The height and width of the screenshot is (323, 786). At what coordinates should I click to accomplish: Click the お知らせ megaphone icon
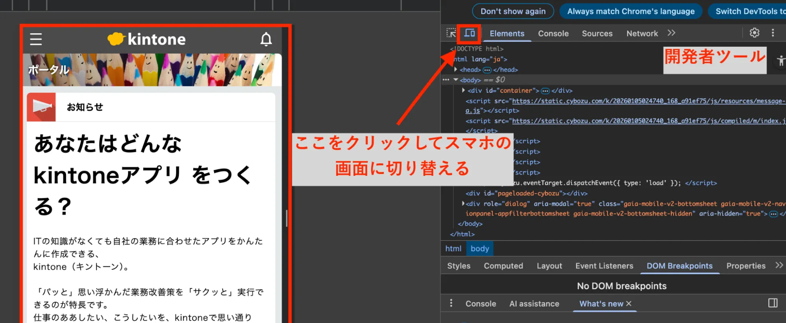click(41, 107)
